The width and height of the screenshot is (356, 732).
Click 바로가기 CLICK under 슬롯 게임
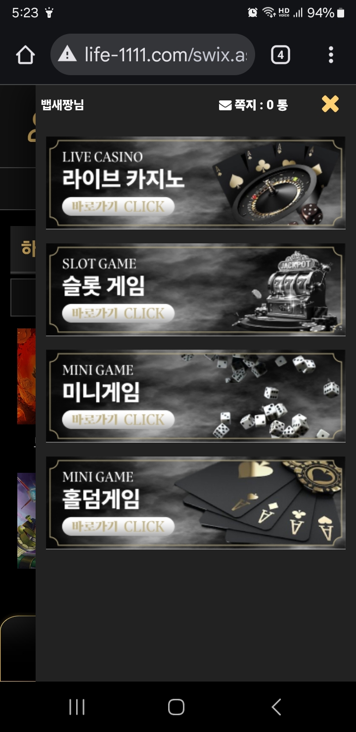pyautogui.click(x=118, y=313)
